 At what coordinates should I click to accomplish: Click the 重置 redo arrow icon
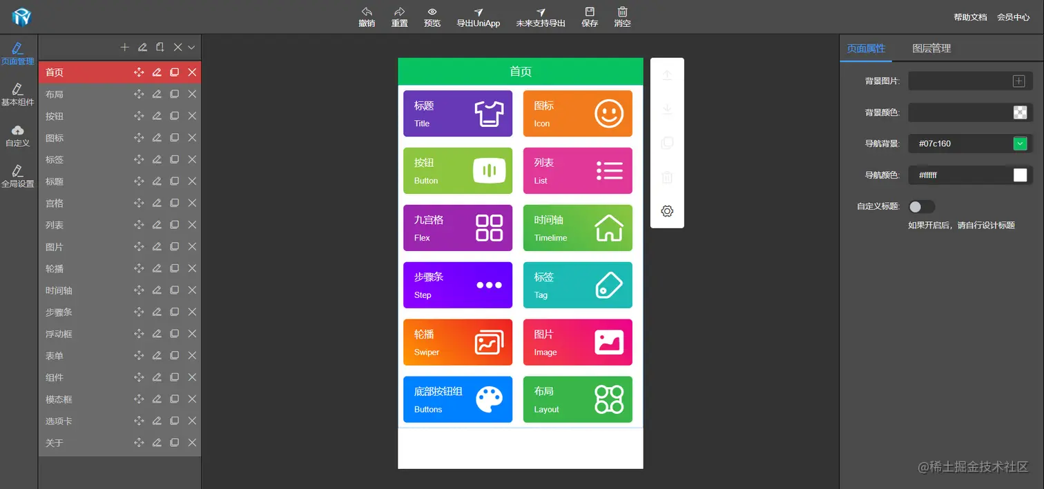click(x=400, y=12)
